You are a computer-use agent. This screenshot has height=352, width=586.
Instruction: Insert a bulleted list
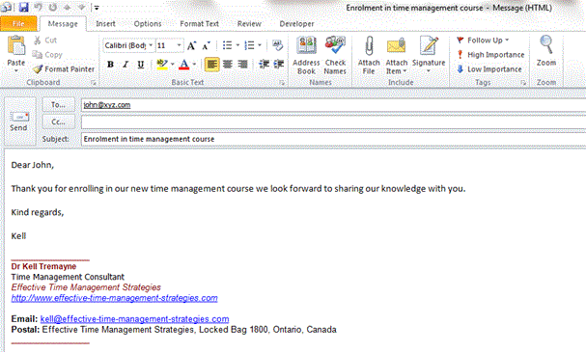pos(227,45)
